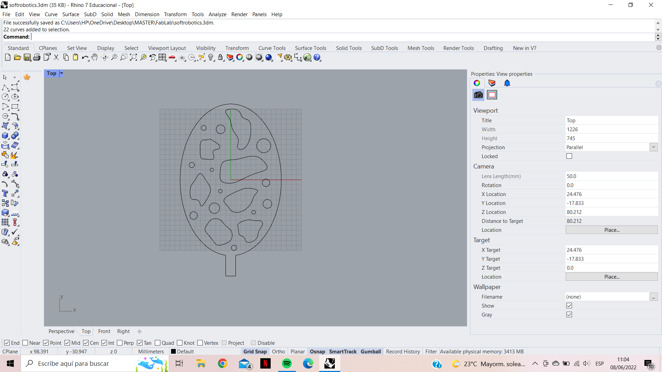Viewport: 662px width, 372px height.
Task: Select the Text object tool in the left sidebar
Action: [x=5, y=194]
